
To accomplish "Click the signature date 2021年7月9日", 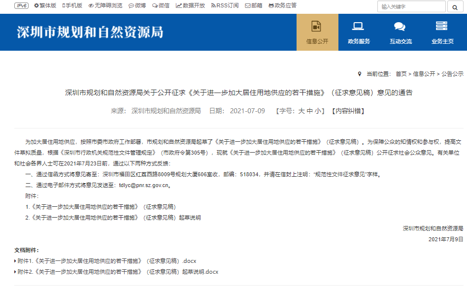I will (x=446, y=239).
